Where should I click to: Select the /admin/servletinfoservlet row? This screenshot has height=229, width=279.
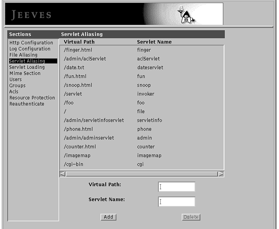pyautogui.click(x=141, y=120)
